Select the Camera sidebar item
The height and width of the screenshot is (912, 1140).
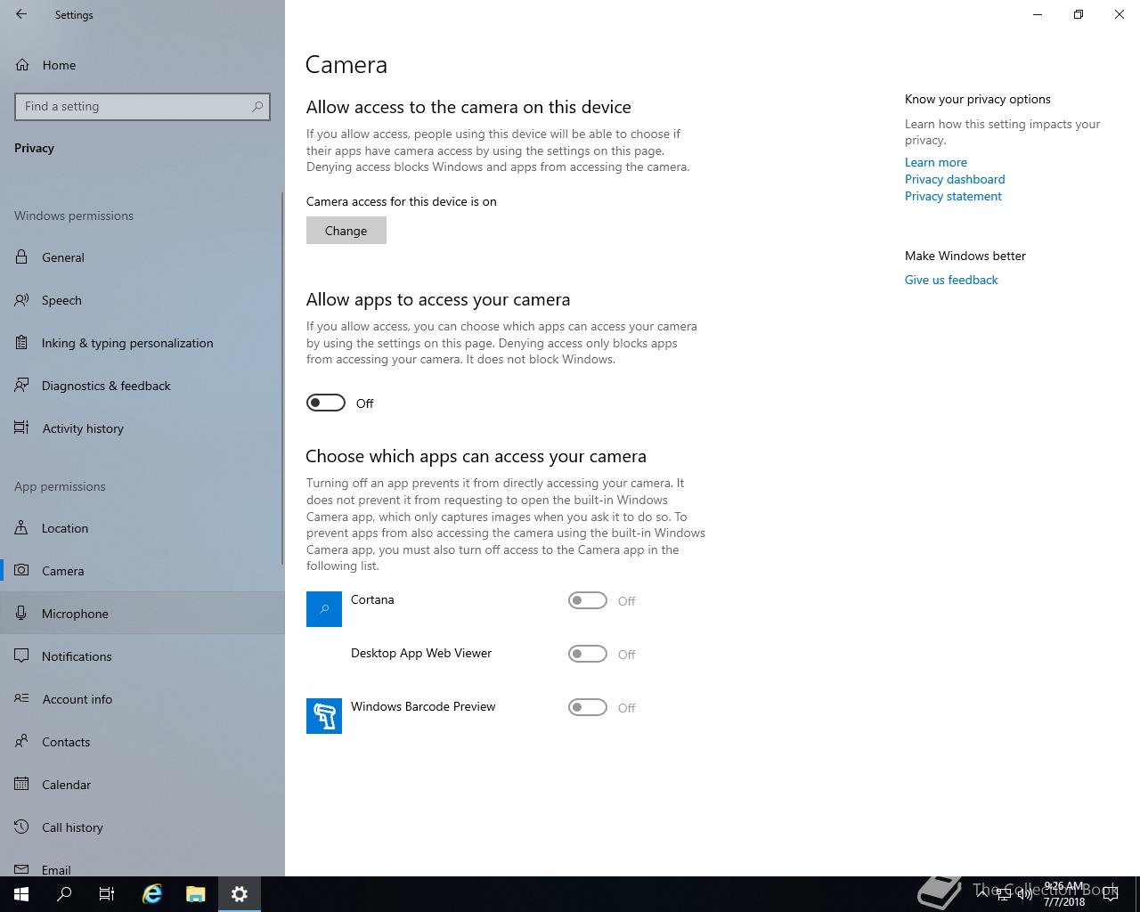tap(142, 571)
